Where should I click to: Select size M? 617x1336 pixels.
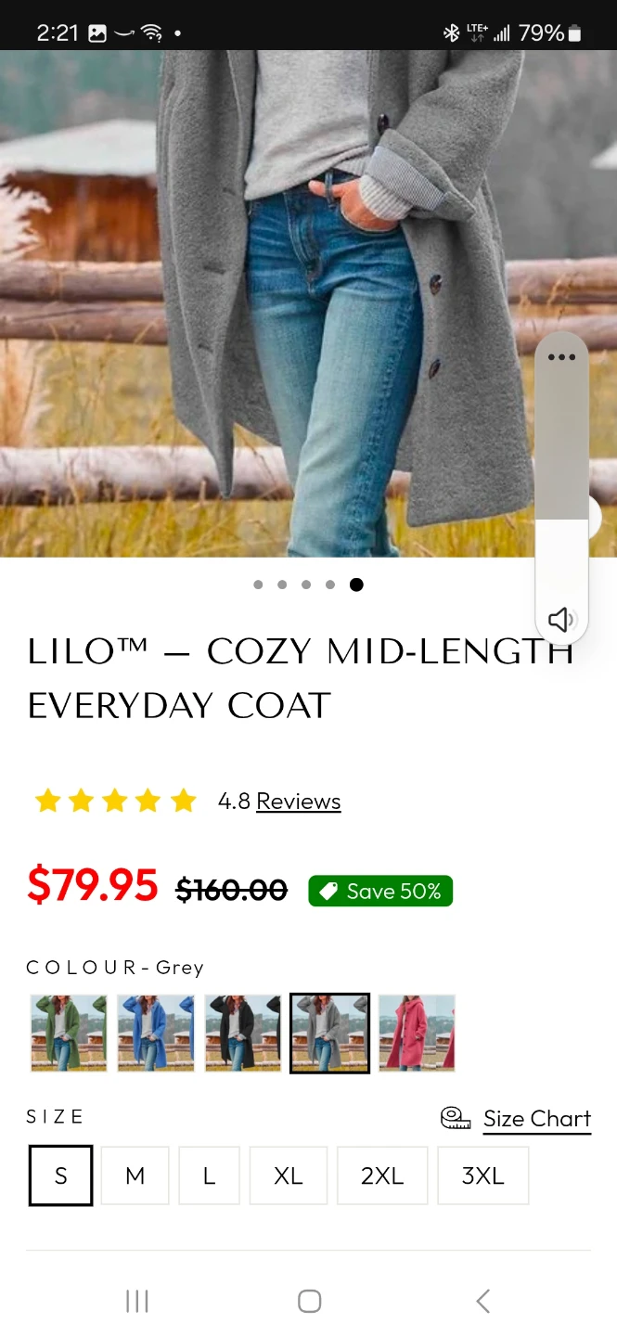(x=135, y=1175)
